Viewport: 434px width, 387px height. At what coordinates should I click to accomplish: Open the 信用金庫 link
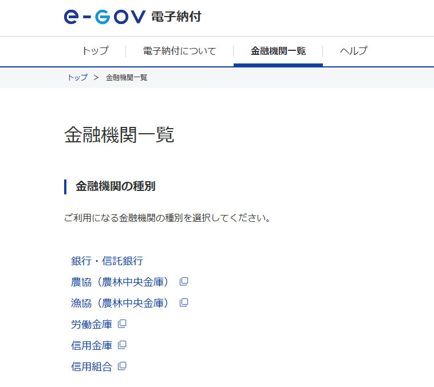[x=92, y=345]
